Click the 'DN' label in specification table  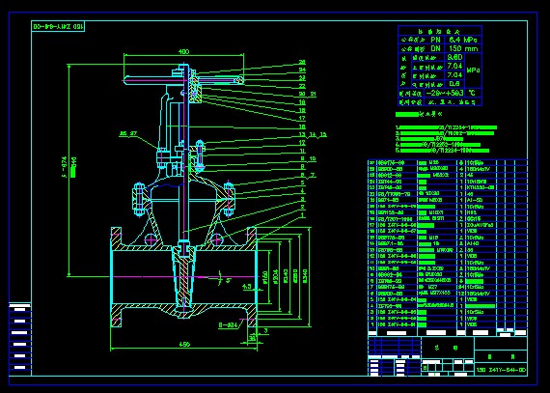pyautogui.click(x=435, y=48)
